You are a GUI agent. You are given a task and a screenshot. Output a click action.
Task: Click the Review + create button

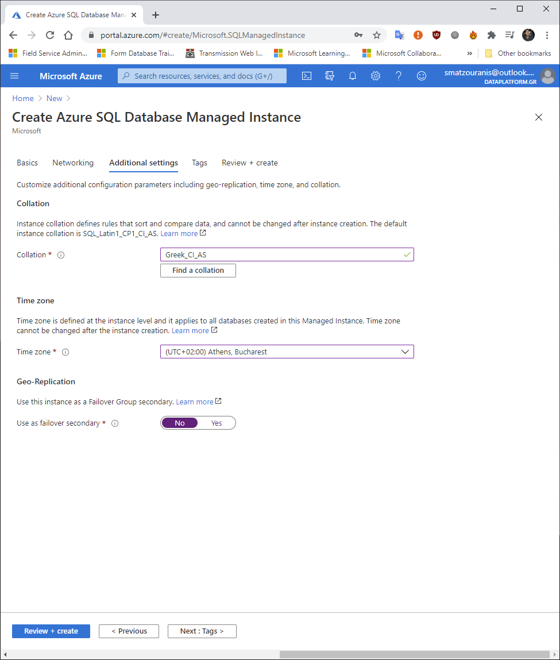(x=51, y=631)
